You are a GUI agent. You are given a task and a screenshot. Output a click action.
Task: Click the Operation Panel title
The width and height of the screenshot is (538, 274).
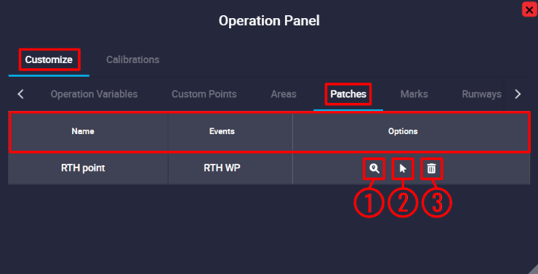[269, 21]
